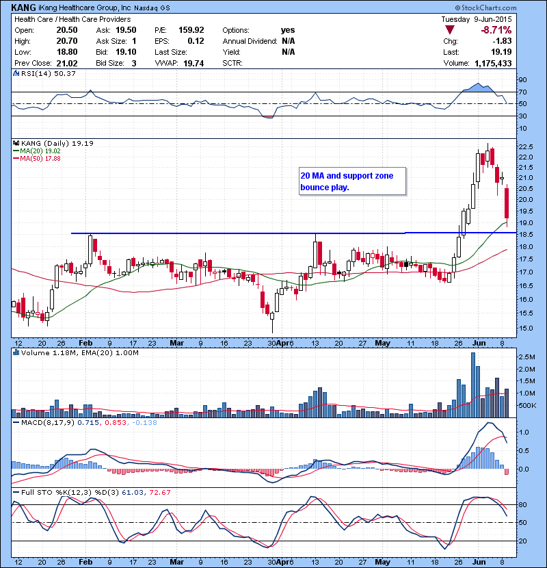Click the High value 20.70
Image resolution: width=547 pixels, height=568 pixels.
pos(67,41)
